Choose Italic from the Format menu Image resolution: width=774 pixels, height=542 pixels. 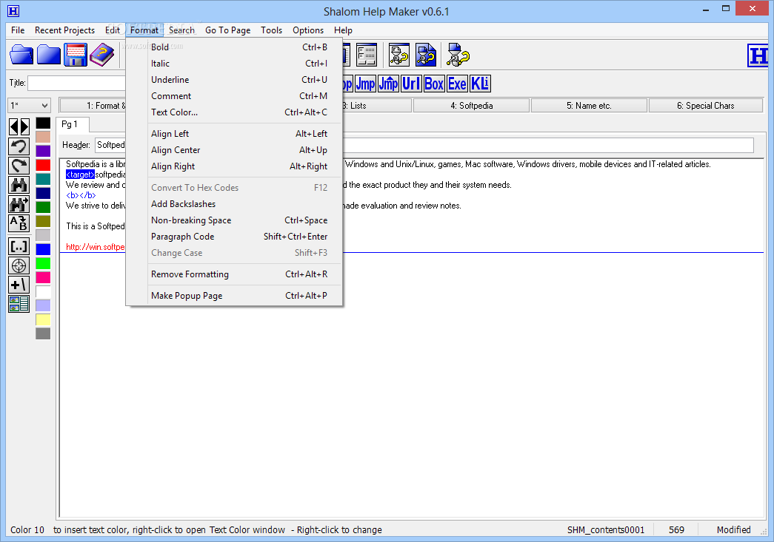pyautogui.click(x=235, y=63)
